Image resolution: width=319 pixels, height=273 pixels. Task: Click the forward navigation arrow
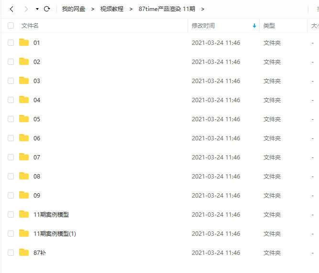click(26, 9)
